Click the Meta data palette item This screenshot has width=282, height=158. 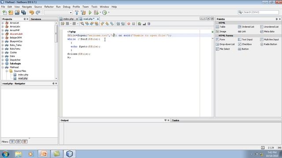click(x=267, y=32)
